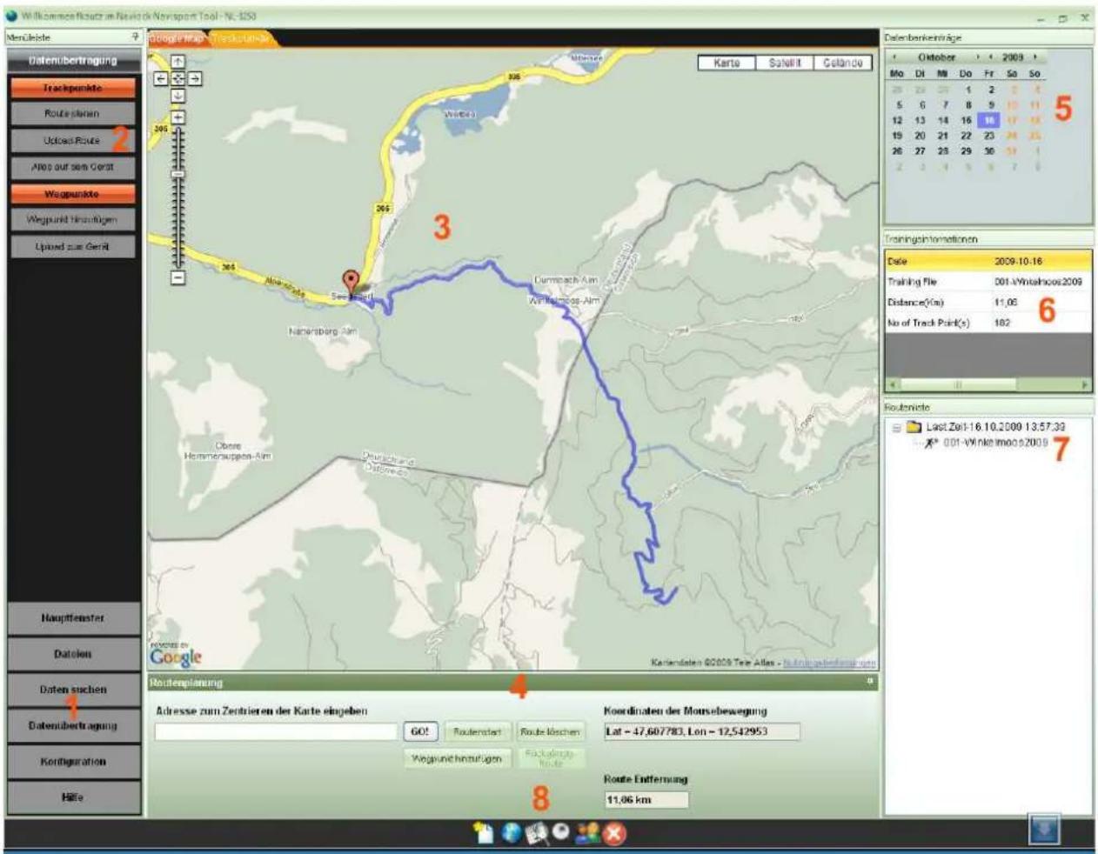
Task: Go to the previous month in the calendar
Action: click(894, 57)
